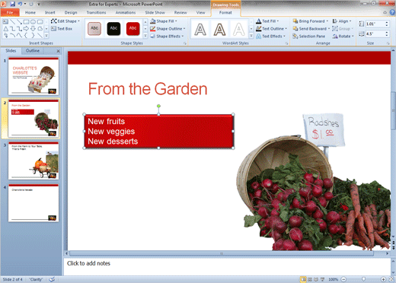
Task: Click the Save icon in quick access toolbar
Action: pos(12,4)
